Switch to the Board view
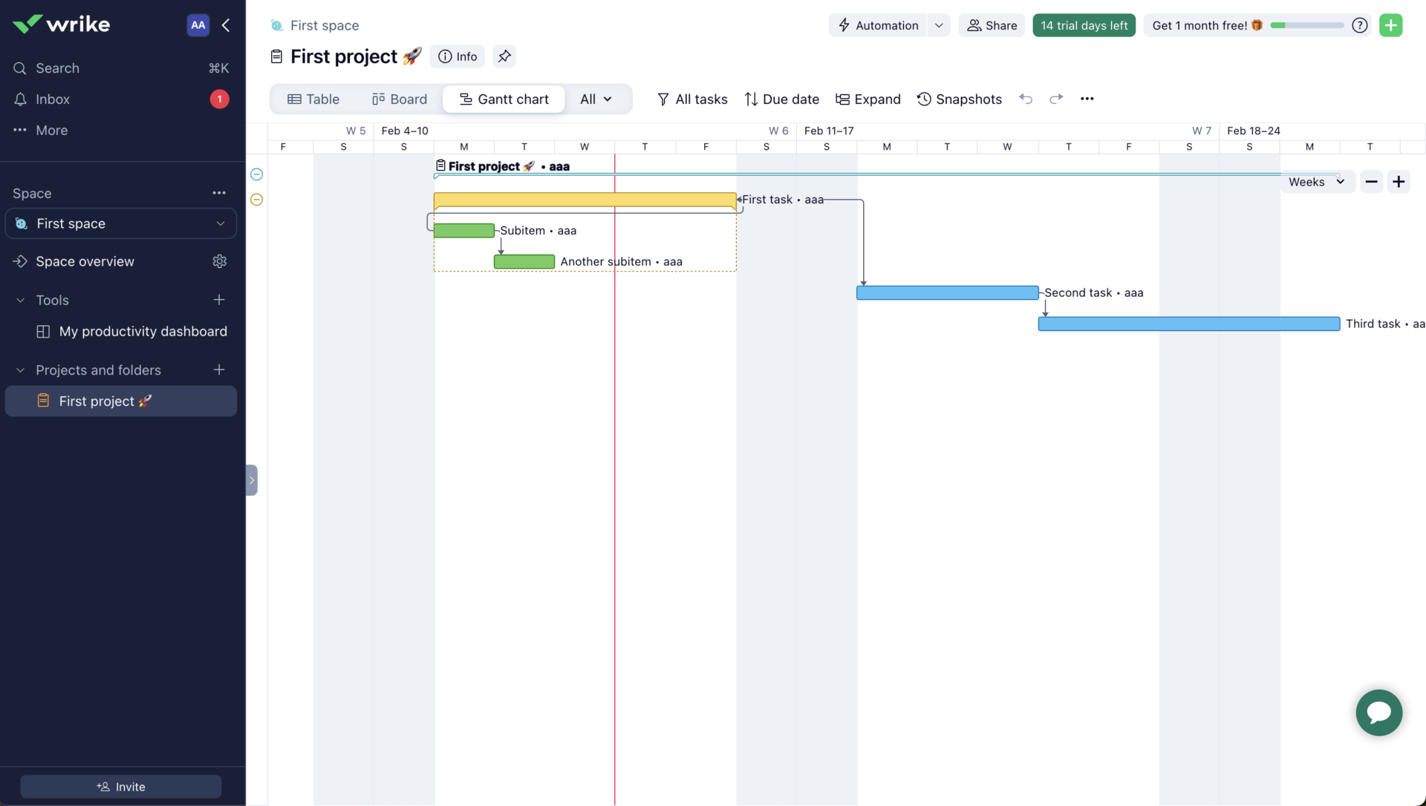Image resolution: width=1426 pixels, height=806 pixels. pos(400,99)
